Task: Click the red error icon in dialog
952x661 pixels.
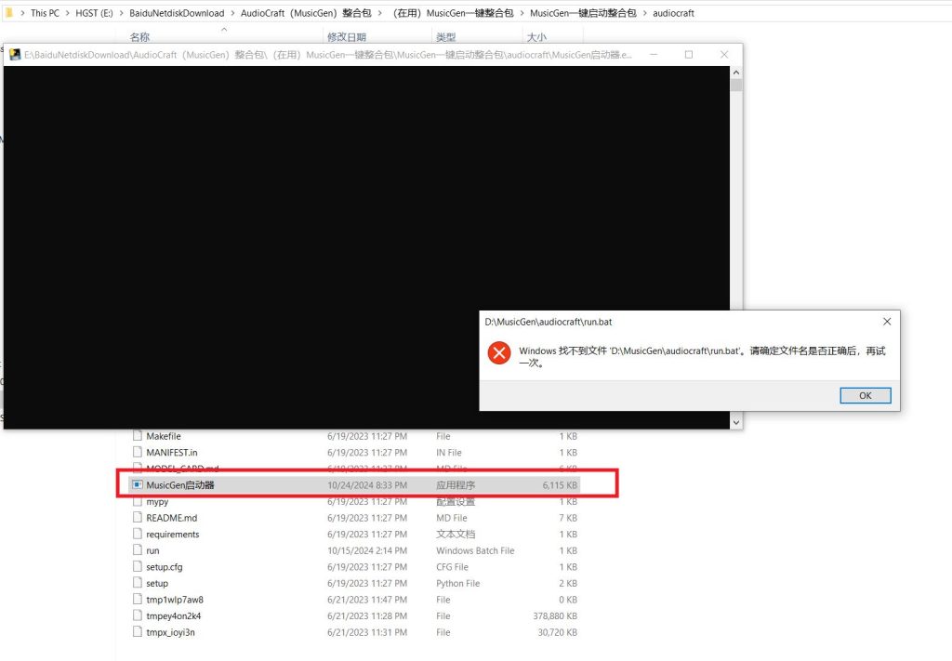Action: 499,353
